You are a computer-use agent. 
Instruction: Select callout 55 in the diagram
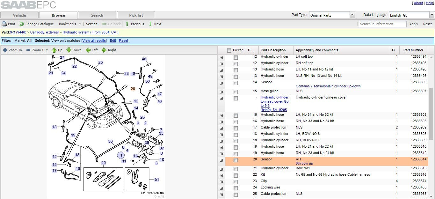coord(104,163)
